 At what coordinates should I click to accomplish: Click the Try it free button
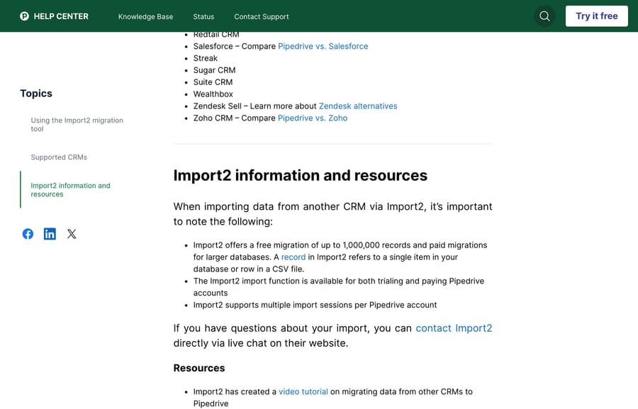point(596,16)
